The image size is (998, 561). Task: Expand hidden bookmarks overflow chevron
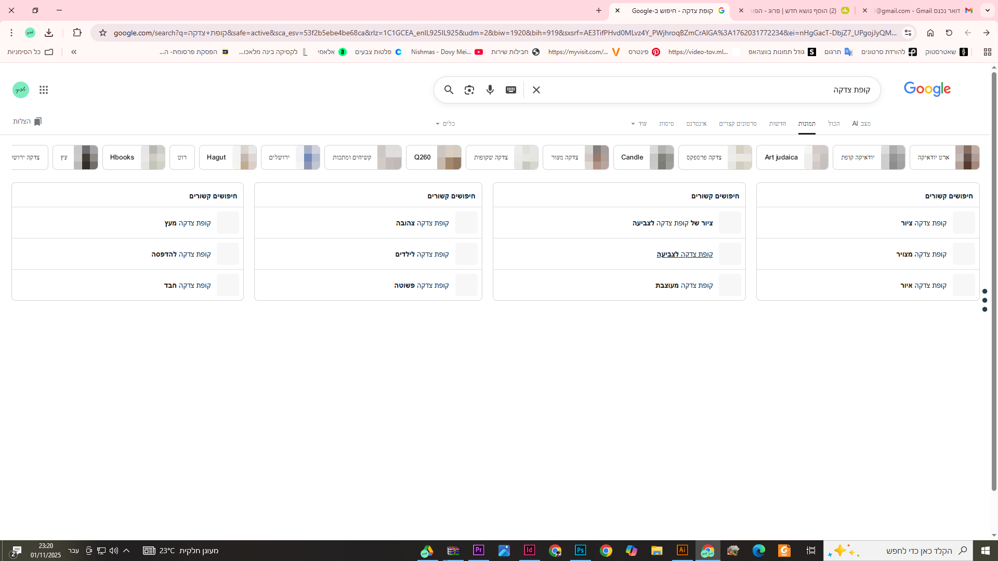(x=74, y=52)
